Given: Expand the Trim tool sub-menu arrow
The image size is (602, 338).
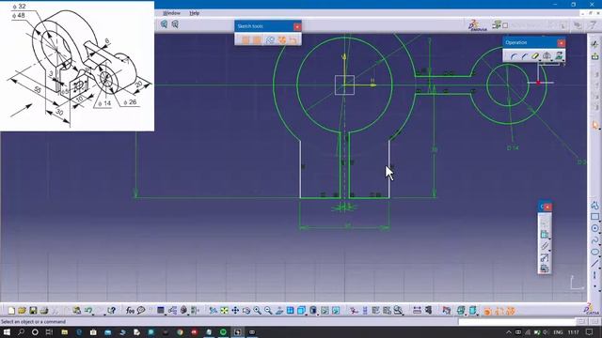Looking at the screenshot, I should [540, 60].
